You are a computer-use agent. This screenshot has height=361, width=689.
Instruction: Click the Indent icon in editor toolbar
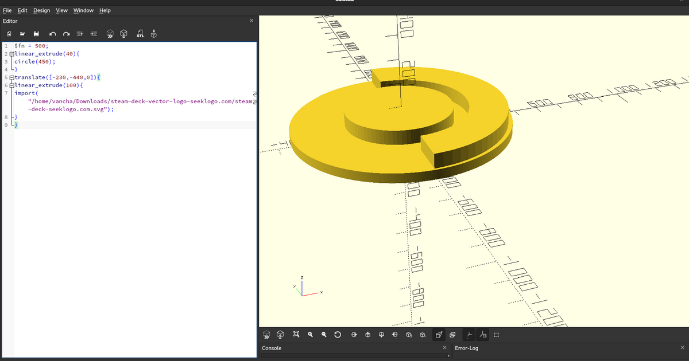(94, 34)
